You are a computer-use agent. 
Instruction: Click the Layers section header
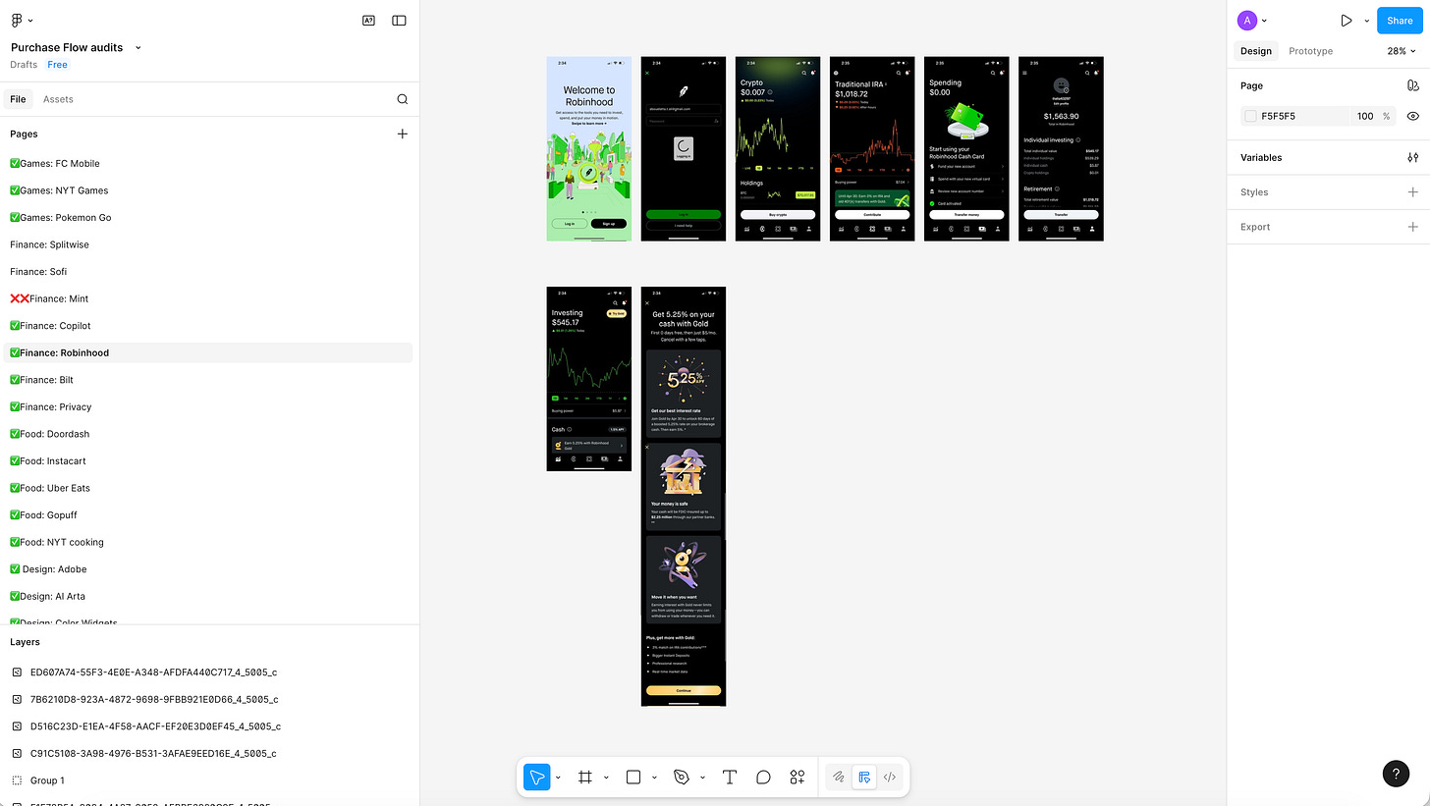(25, 642)
